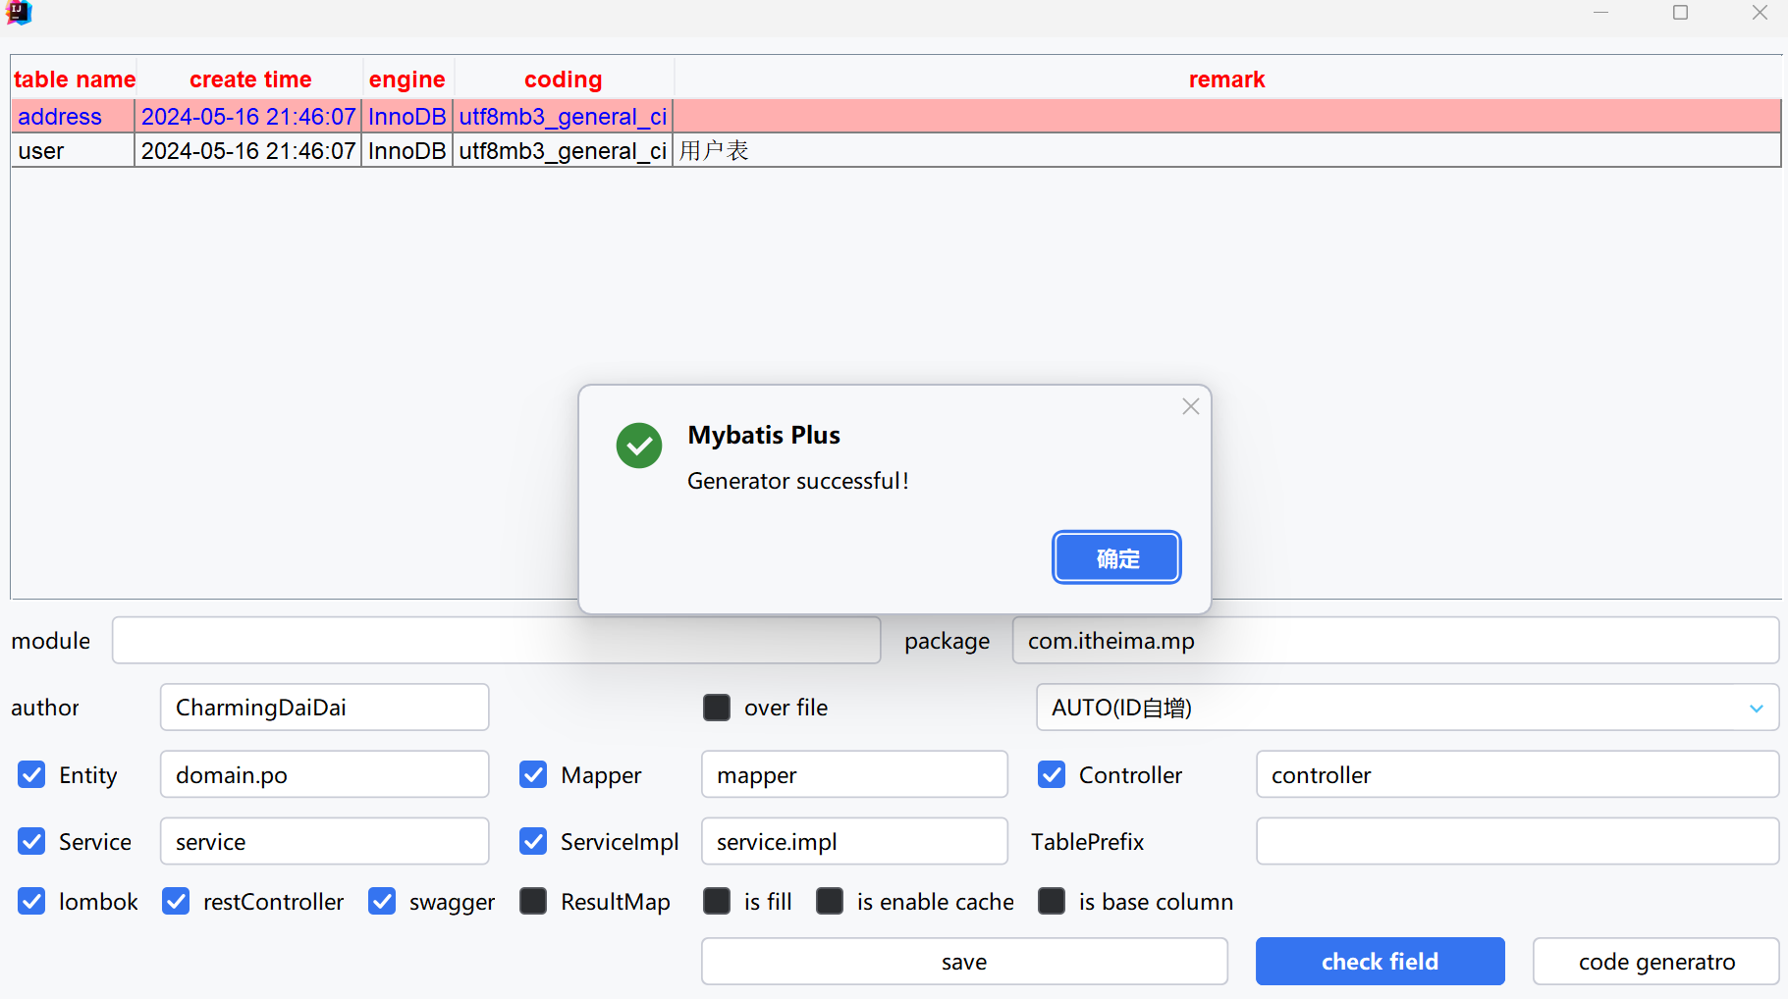Screen dimensions: 1788x999
Task: Click the code generatro button
Action: [x=1655, y=962]
